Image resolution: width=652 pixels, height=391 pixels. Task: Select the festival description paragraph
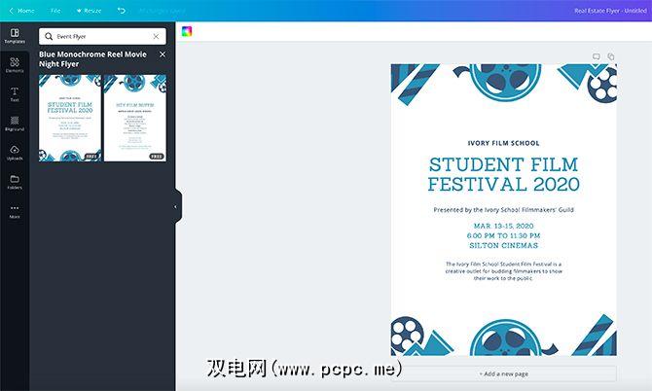[503, 271]
